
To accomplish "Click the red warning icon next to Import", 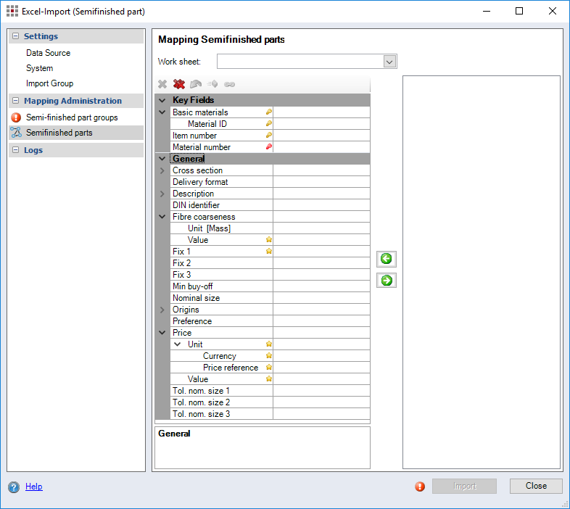I will pos(420,487).
